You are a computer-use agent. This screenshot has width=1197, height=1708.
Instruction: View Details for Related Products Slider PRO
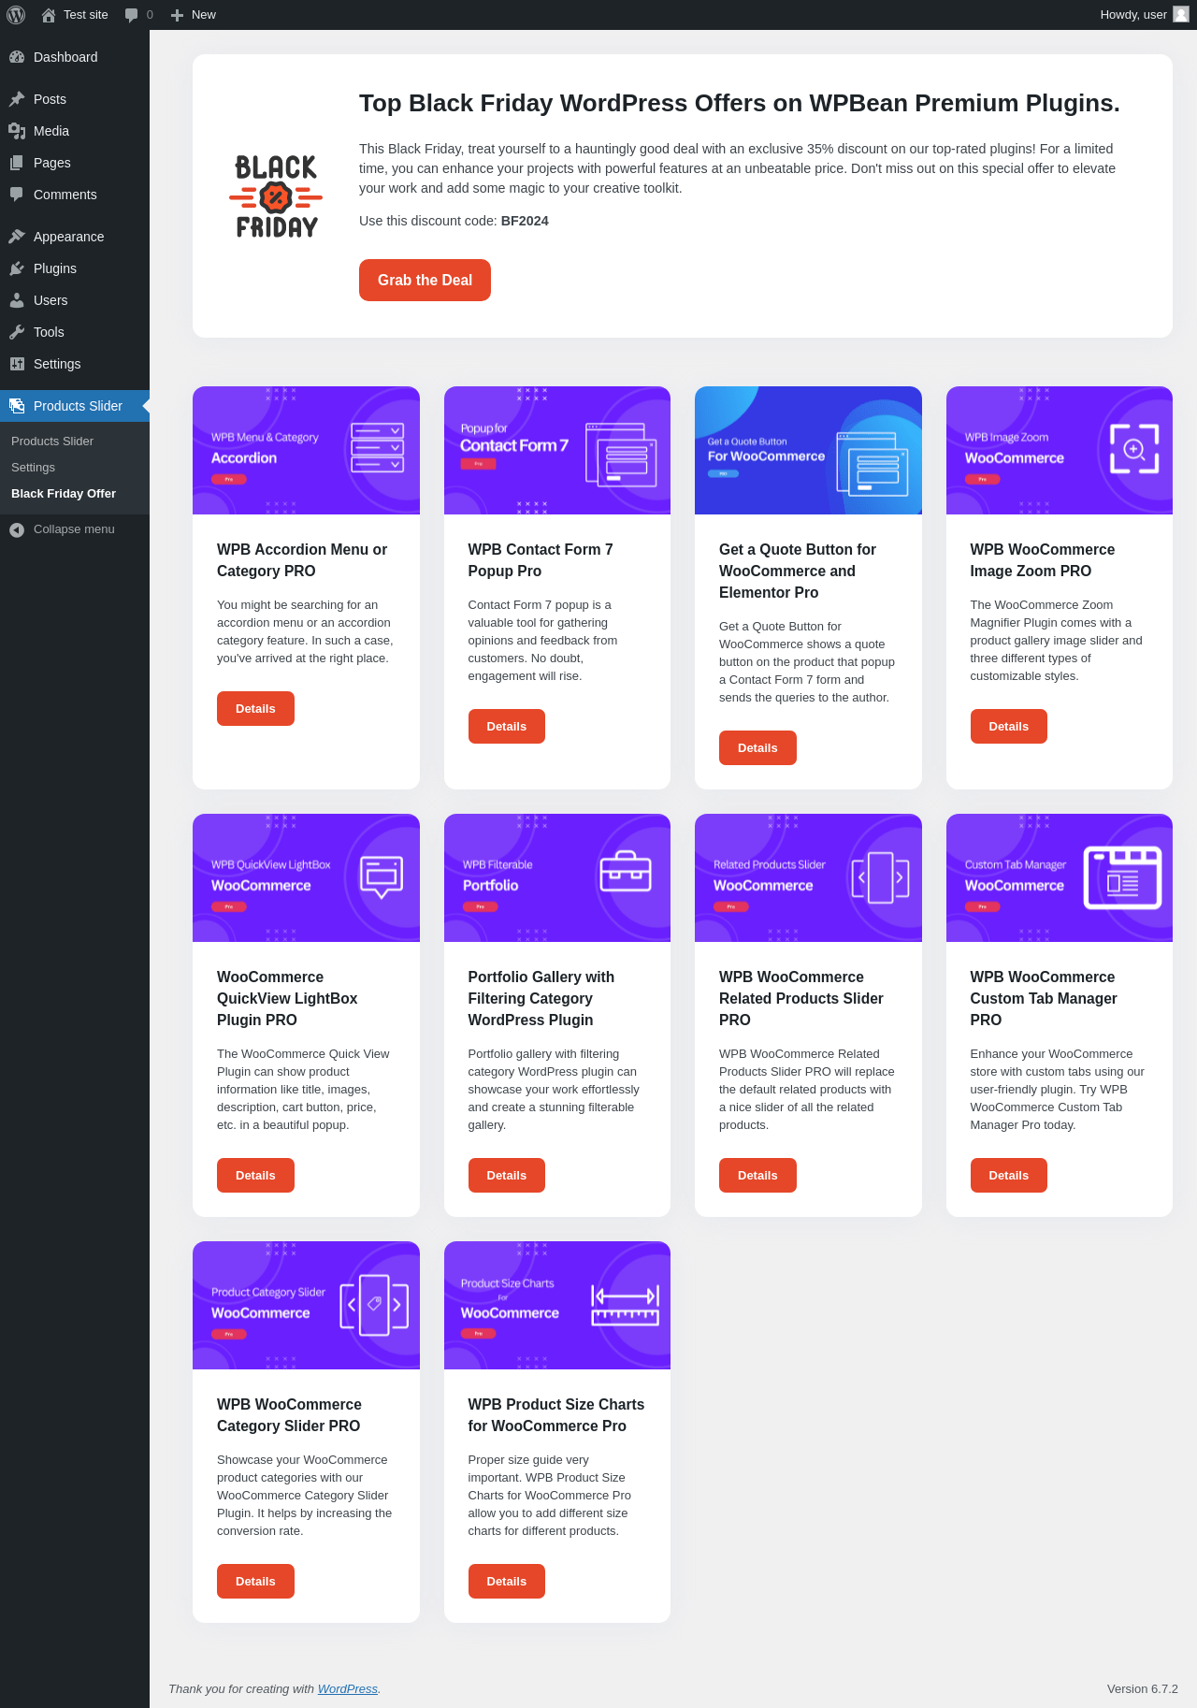point(757,1176)
